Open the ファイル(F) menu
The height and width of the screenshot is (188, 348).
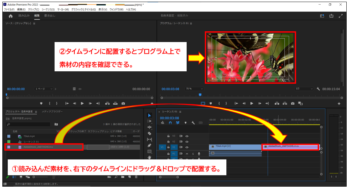[x=9, y=9]
